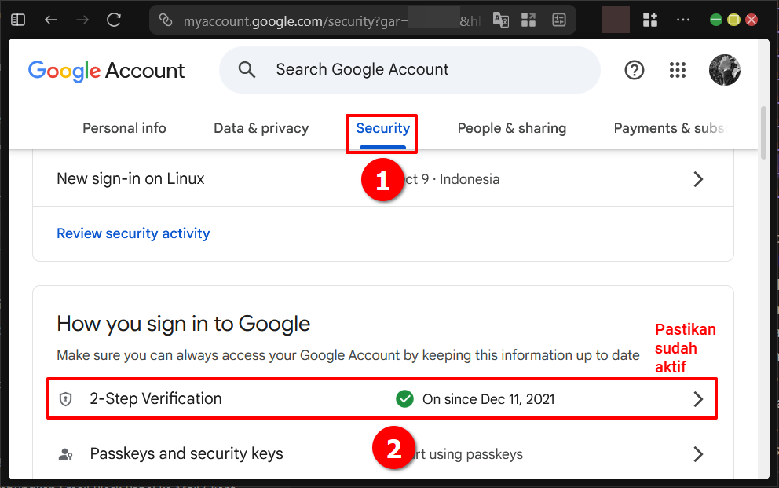The width and height of the screenshot is (779, 488).
Task: Open details for New sign-in on Linux
Action: click(x=697, y=179)
